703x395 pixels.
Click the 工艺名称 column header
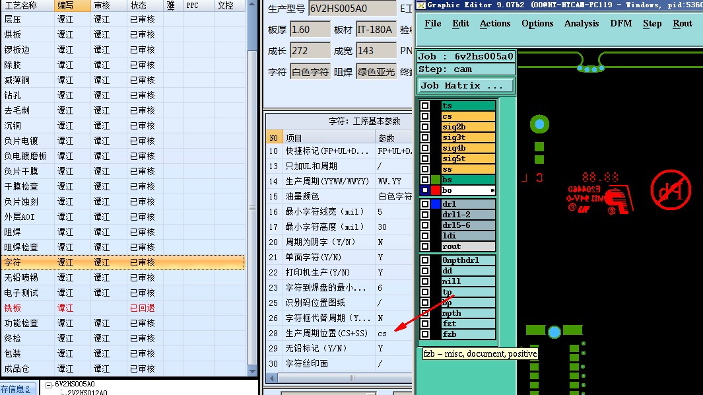[27, 5]
